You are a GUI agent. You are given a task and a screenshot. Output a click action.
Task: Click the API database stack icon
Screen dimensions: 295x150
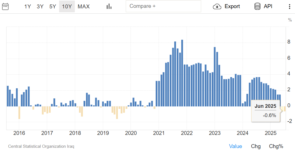point(257,6)
